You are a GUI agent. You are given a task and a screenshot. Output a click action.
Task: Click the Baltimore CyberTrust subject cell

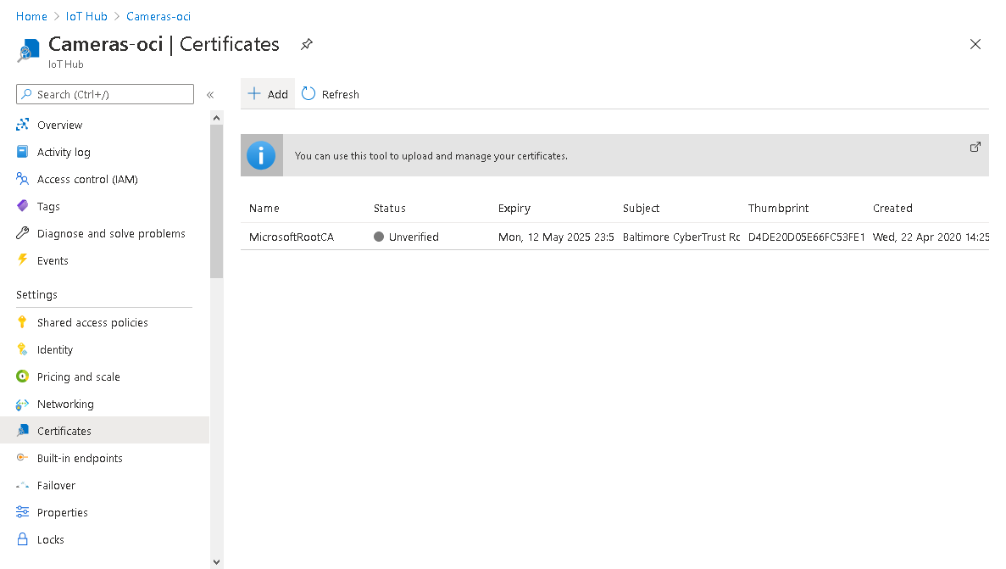click(681, 237)
